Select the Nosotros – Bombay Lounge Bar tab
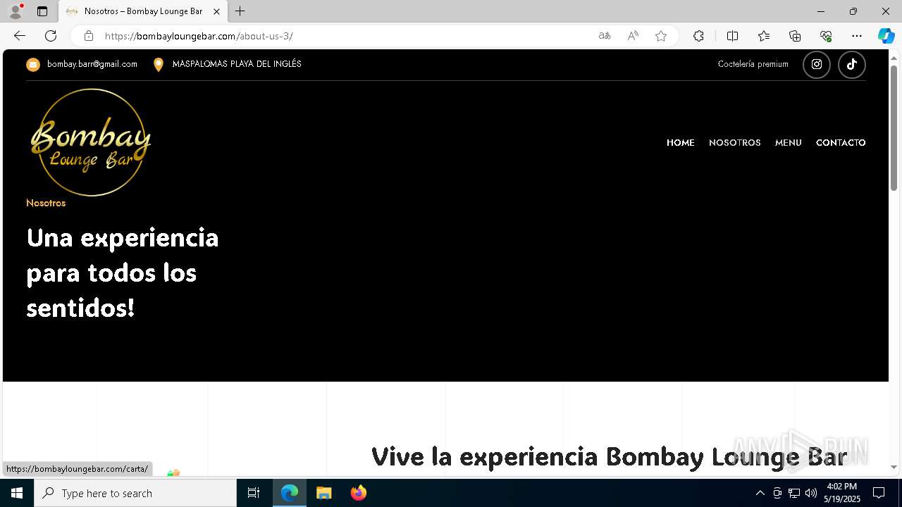Screen dimensions: 902x507 pos(143,11)
